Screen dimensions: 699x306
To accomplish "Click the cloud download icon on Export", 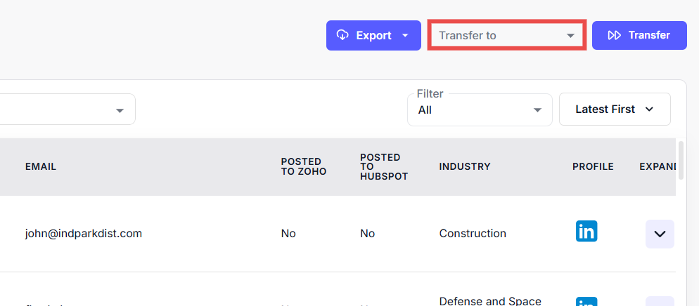I will pyautogui.click(x=343, y=35).
